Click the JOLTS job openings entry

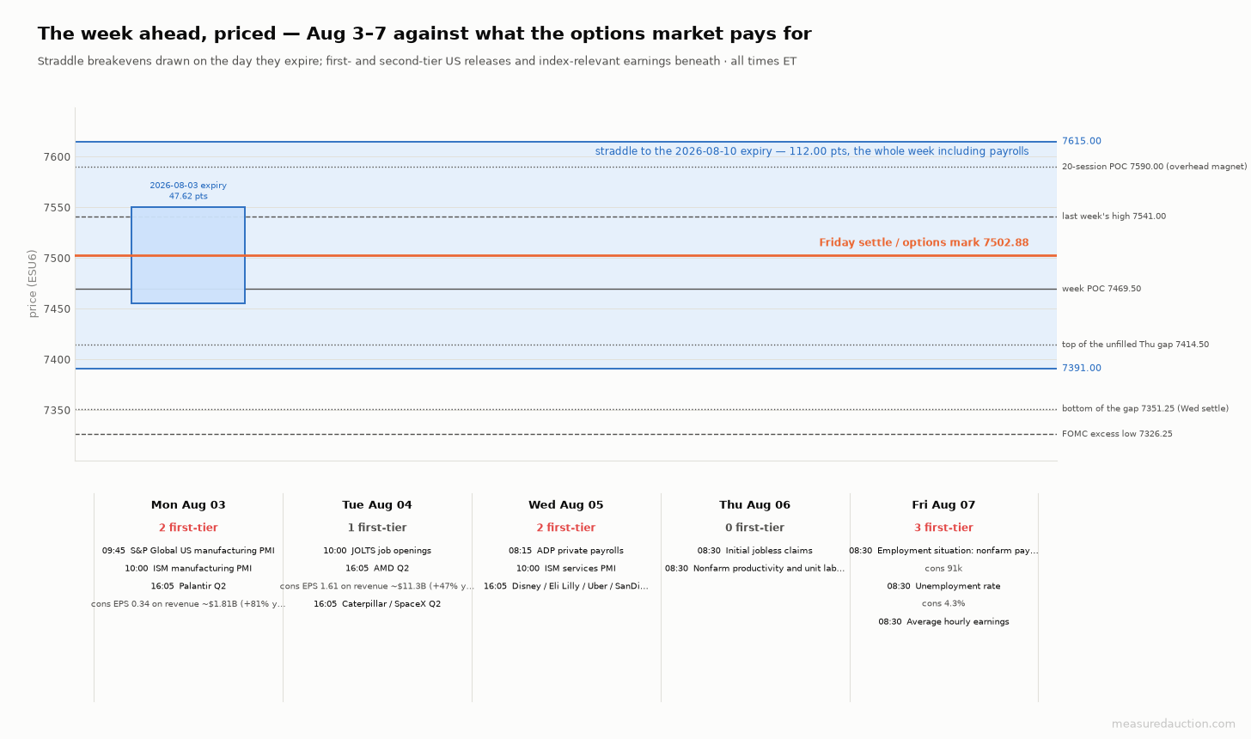click(x=377, y=551)
